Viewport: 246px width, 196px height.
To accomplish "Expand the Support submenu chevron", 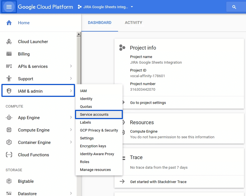I will click(x=71, y=78).
